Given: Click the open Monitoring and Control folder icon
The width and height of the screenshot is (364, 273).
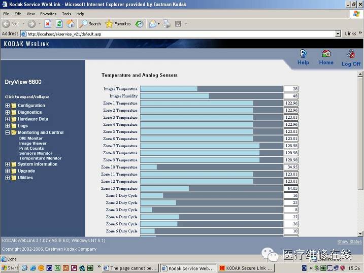Looking at the screenshot, I should 14,132.
